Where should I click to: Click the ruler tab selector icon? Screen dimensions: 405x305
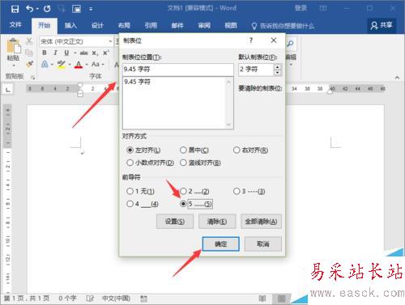8,89
